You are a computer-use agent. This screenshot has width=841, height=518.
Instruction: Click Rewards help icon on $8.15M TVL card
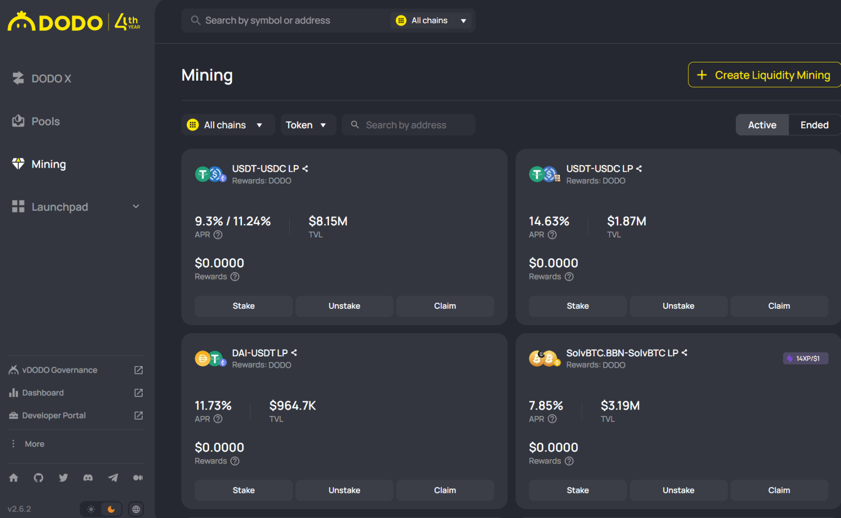(x=235, y=277)
